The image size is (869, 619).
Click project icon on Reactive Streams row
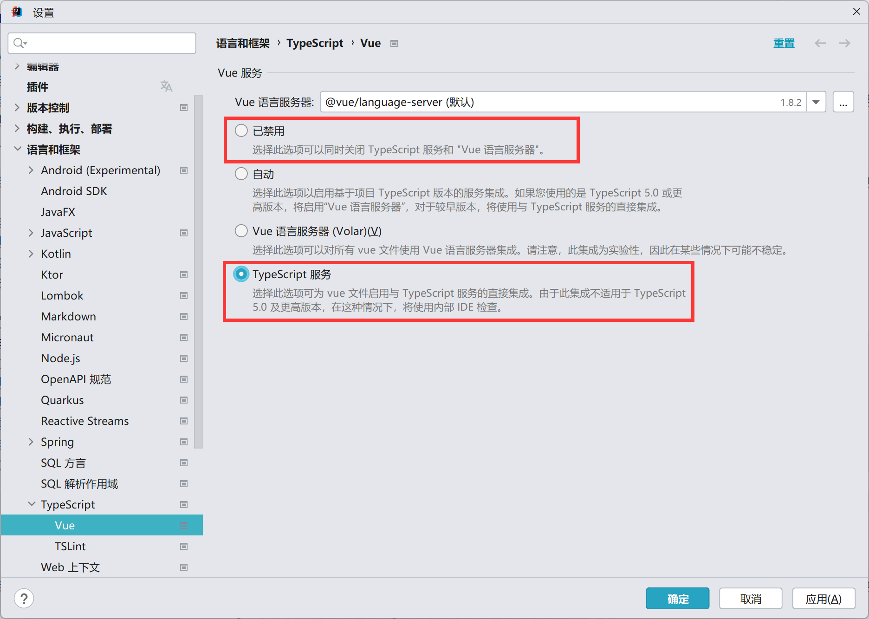tap(184, 421)
